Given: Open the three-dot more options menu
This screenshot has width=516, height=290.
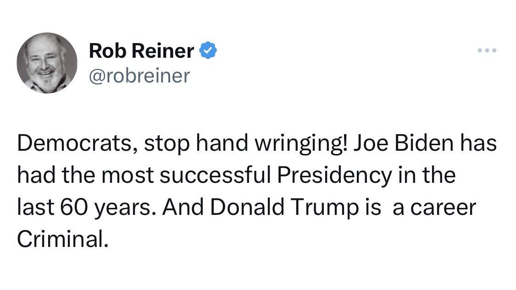Looking at the screenshot, I should tap(487, 50).
